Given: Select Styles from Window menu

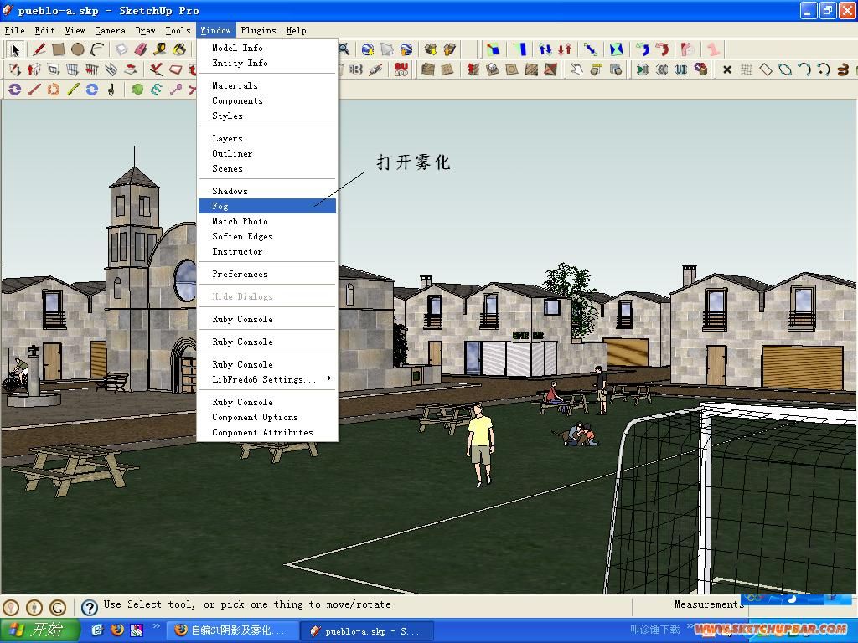Looking at the screenshot, I should click(267, 116).
